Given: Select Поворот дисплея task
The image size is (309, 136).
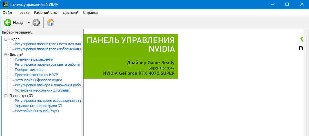Looking at the screenshot, I should pyautogui.click(x=29, y=70).
